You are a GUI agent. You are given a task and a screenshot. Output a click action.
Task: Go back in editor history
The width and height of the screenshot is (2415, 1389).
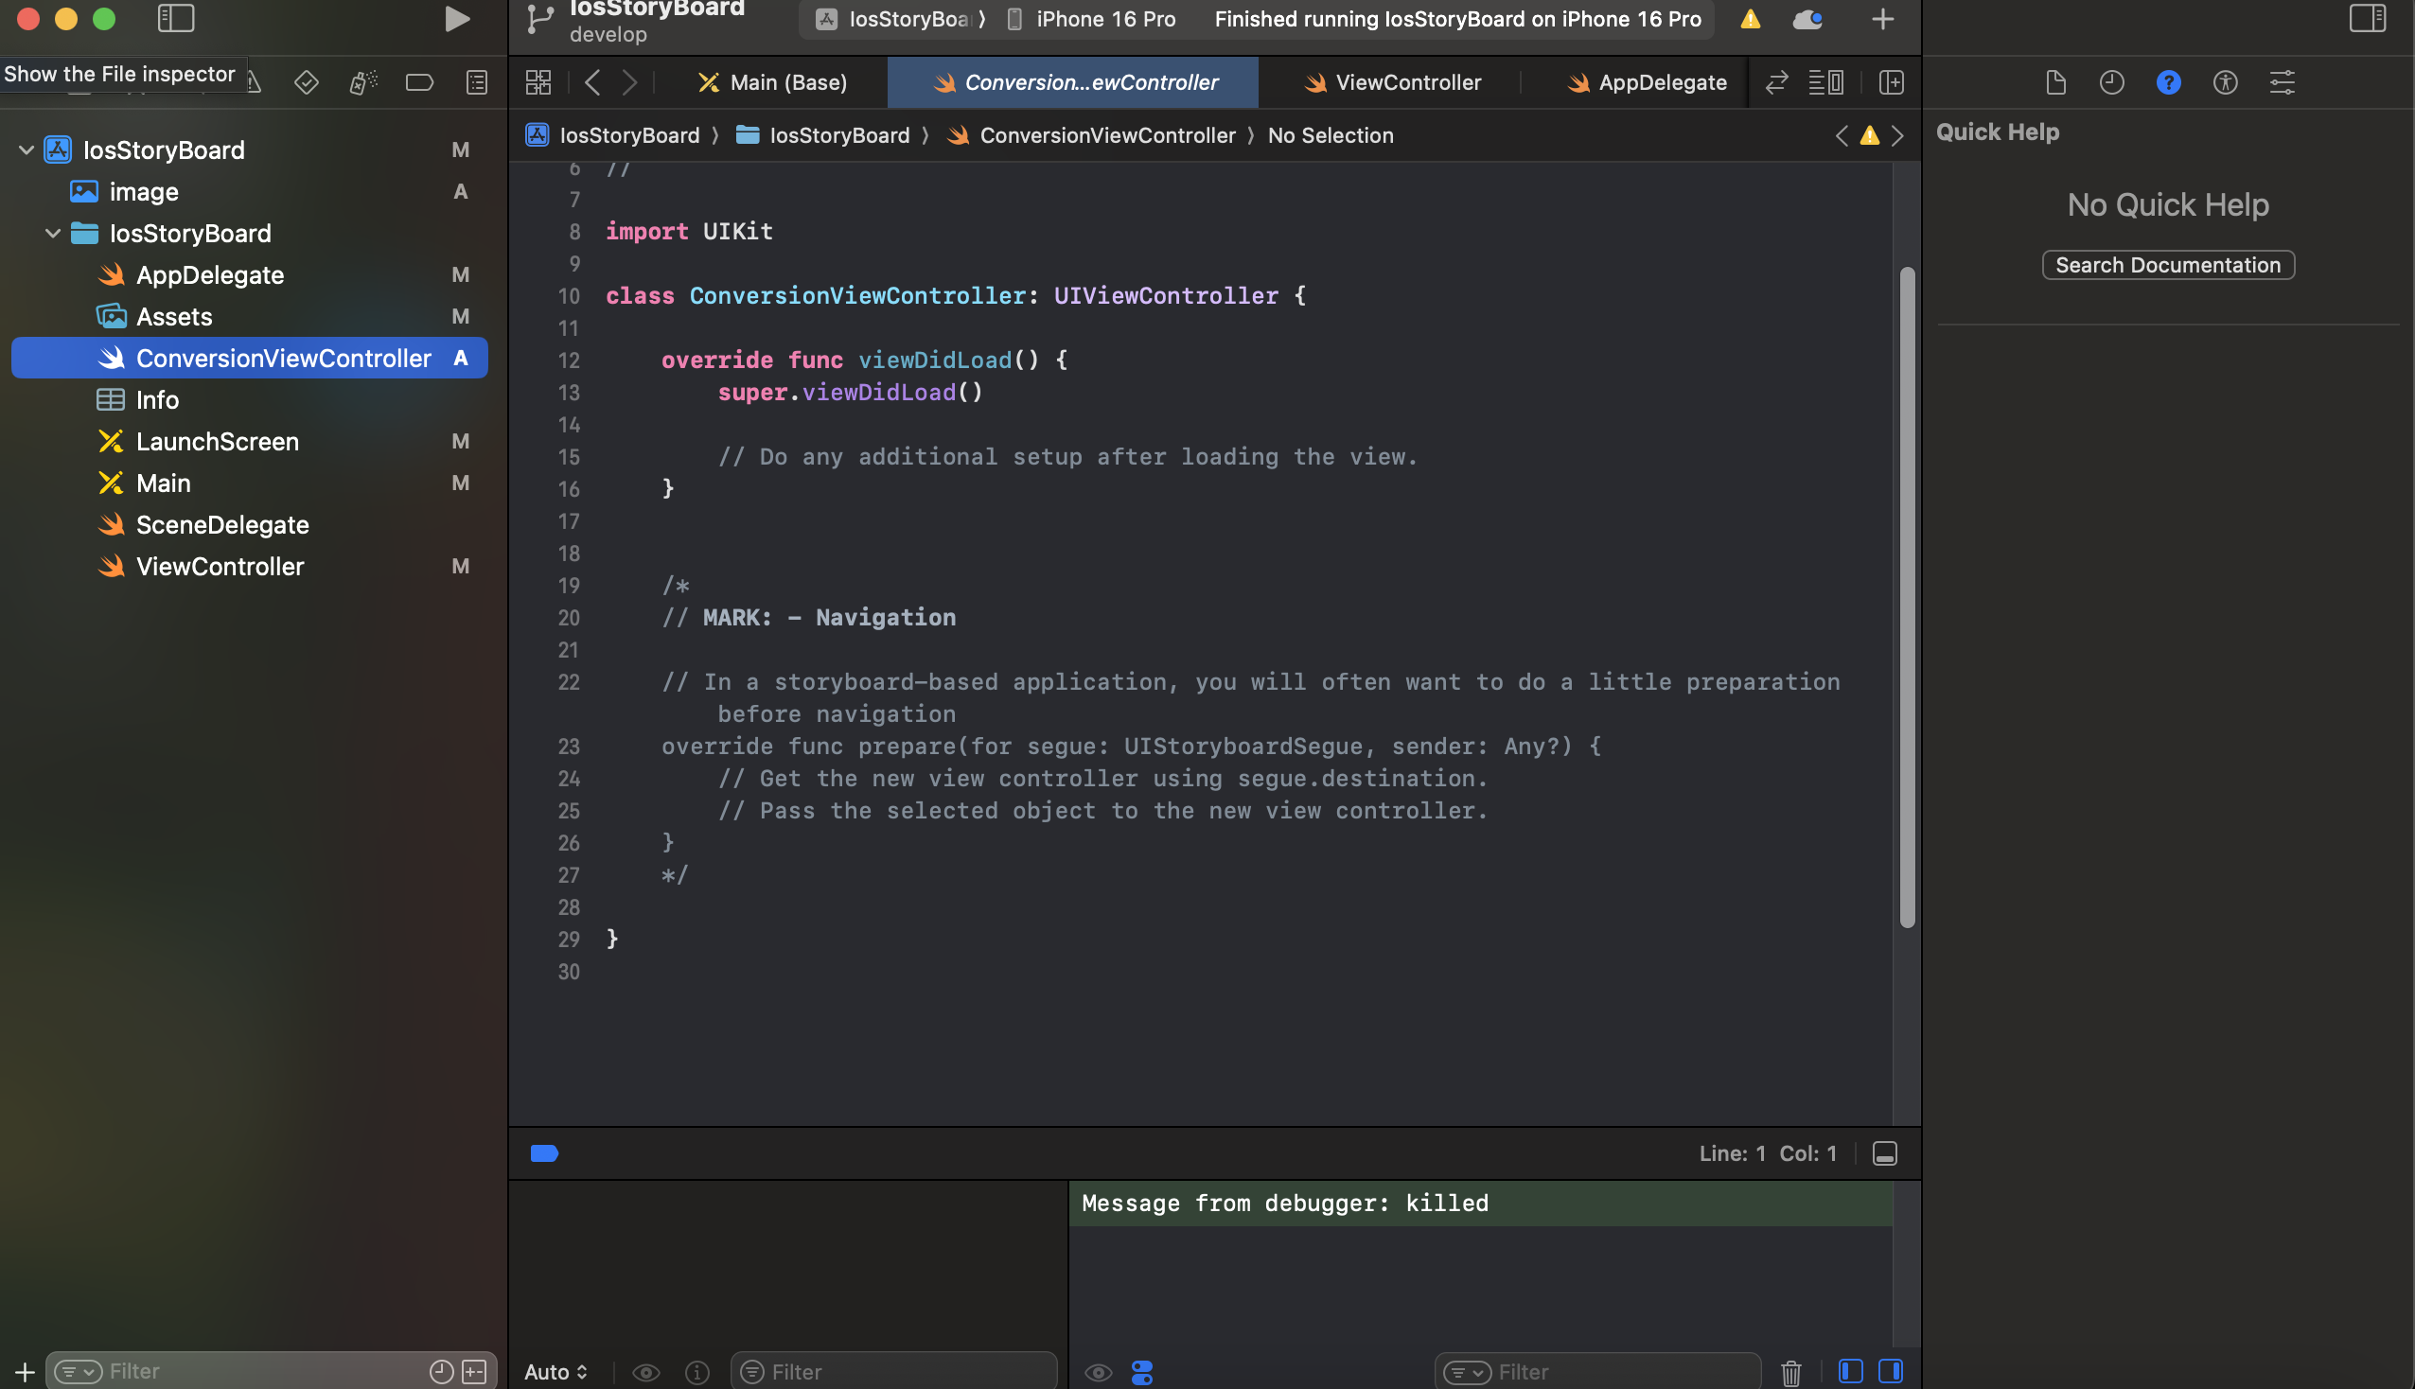(x=592, y=83)
